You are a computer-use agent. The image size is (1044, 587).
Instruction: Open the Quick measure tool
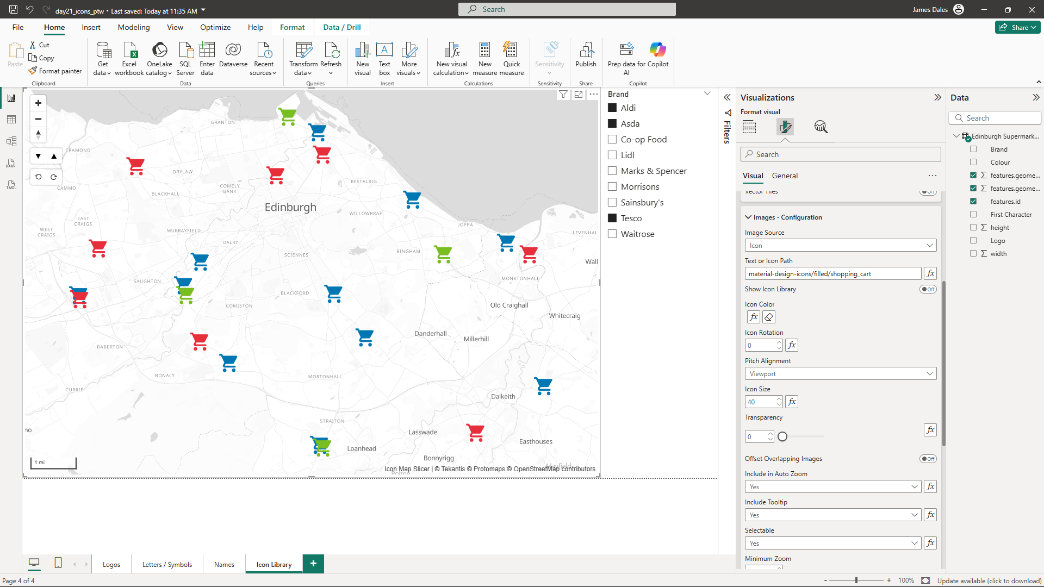tap(511, 51)
